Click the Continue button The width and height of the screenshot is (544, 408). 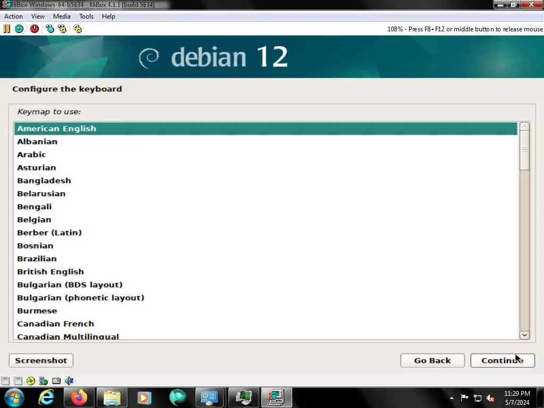click(x=503, y=361)
